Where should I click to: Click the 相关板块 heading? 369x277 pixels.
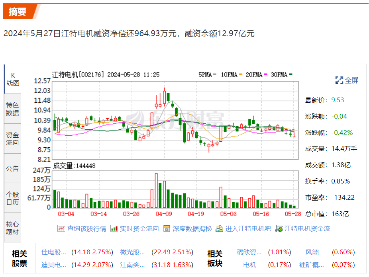215,258
